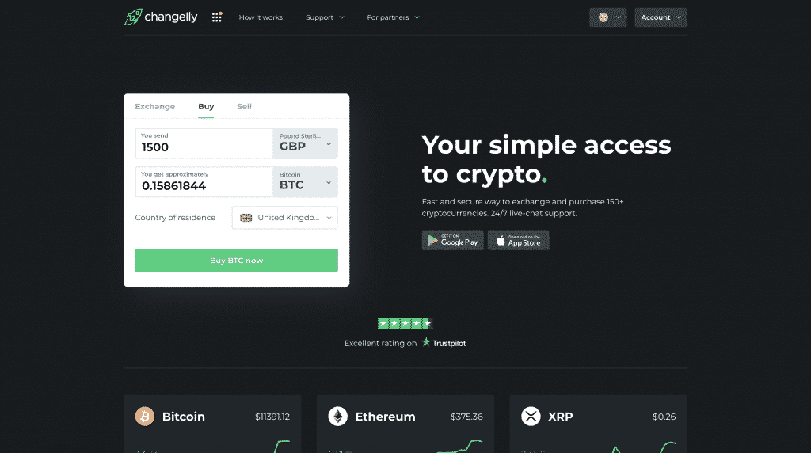Click the Bitcoin coin icon
The image size is (811, 453).
click(x=145, y=417)
